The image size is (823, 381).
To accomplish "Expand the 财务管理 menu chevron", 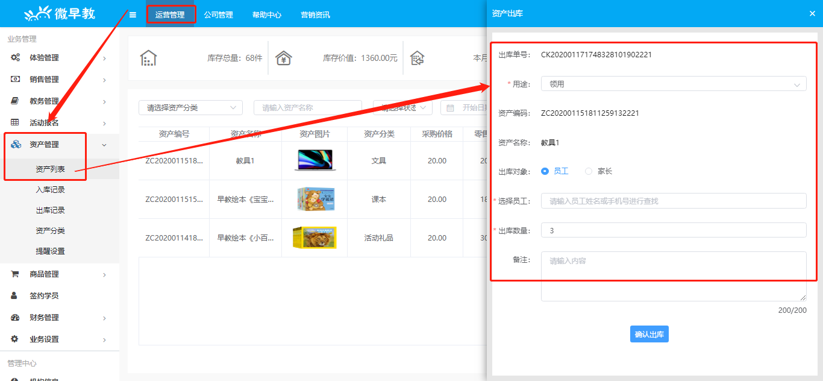I will coord(105,318).
